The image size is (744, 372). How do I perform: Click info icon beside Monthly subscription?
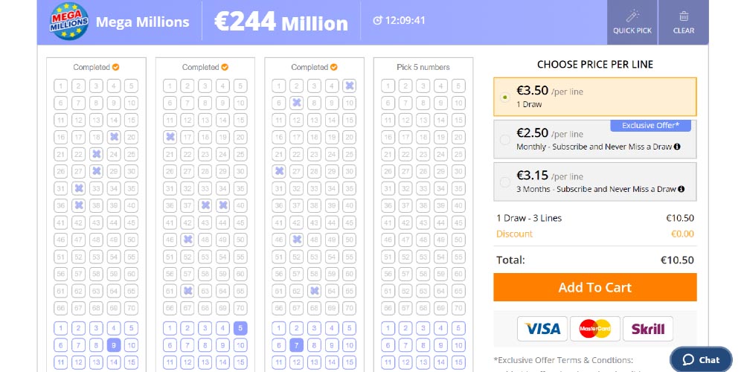coord(677,147)
